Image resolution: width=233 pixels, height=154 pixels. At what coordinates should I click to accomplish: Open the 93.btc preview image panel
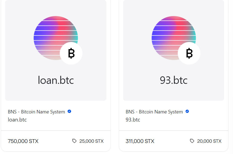click(173, 51)
